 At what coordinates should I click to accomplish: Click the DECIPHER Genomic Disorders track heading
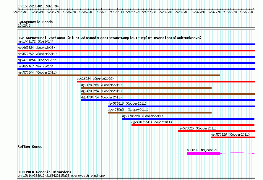44,172
